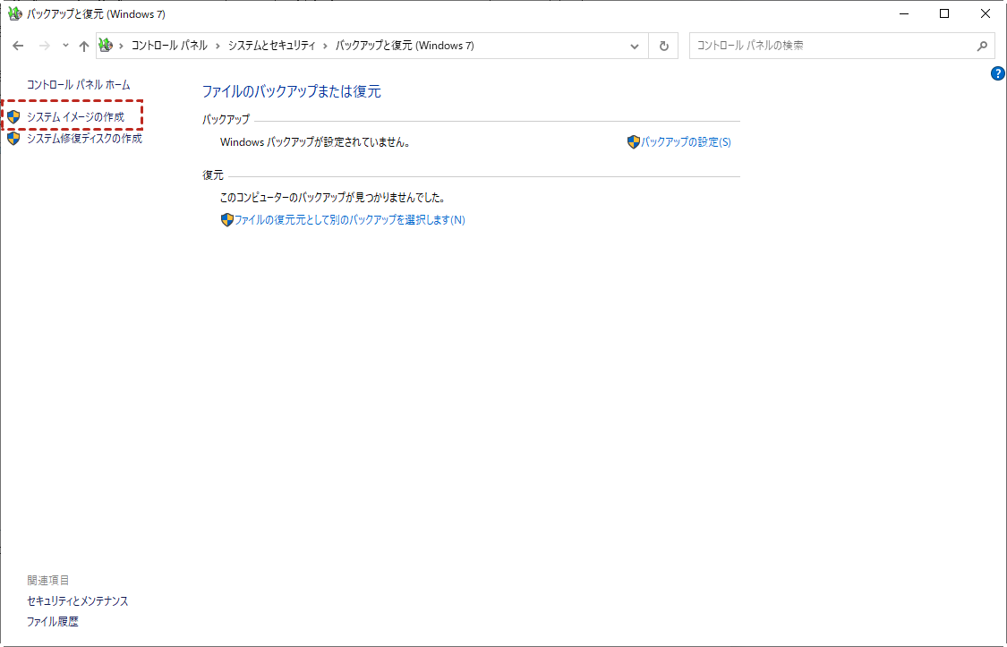This screenshot has width=1007, height=647.
Task: Click the magnifier search icon
Action: point(982,46)
